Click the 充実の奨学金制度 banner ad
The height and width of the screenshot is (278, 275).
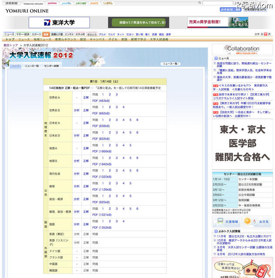point(218,23)
